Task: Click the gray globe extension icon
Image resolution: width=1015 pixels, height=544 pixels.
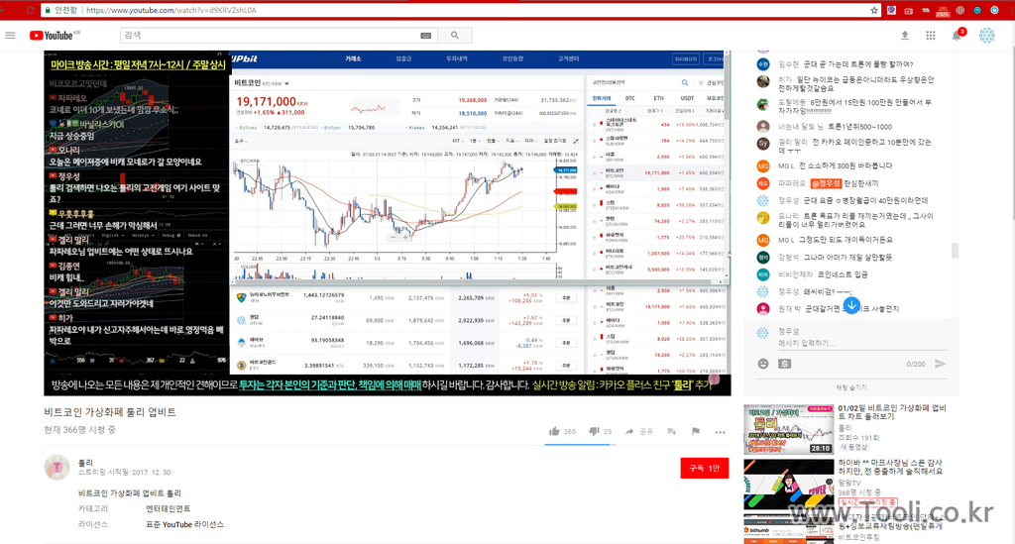Action: click(x=959, y=10)
